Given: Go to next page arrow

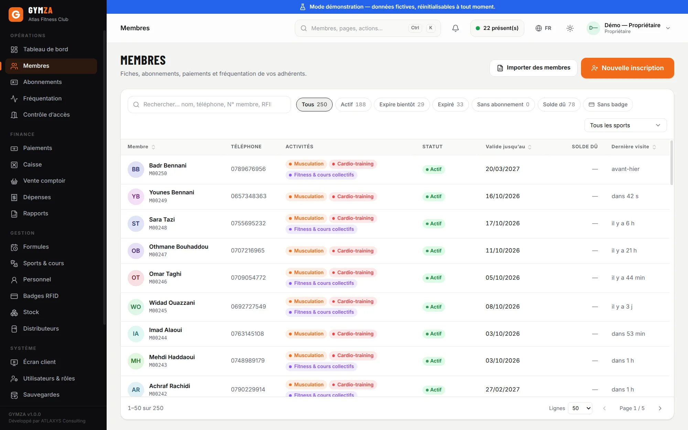Looking at the screenshot, I should click(x=660, y=408).
